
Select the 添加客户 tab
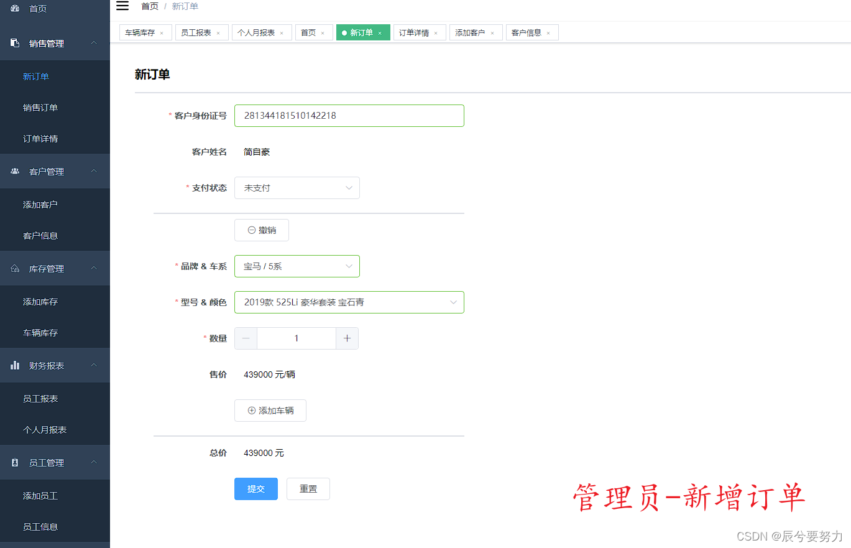click(471, 32)
